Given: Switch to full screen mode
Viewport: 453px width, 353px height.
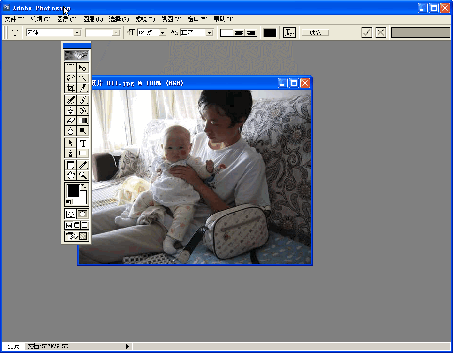Looking at the screenshot, I should coord(85,225).
